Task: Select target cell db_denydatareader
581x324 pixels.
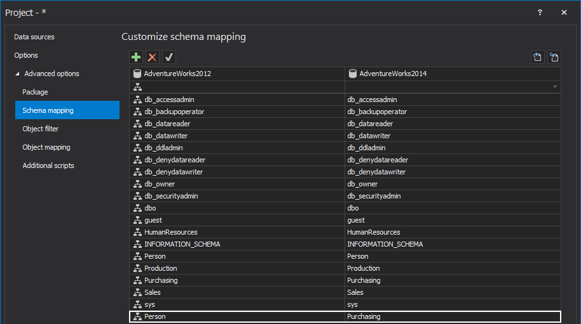Action: [x=453, y=160]
